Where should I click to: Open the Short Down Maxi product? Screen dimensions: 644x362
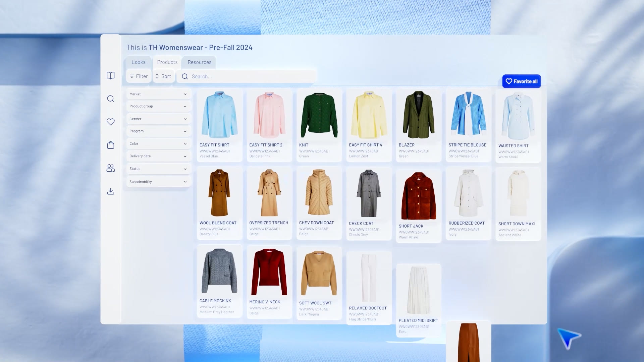click(519, 204)
